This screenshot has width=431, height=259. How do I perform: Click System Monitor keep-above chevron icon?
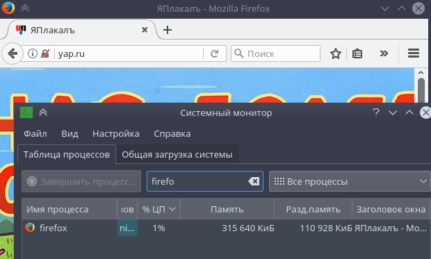point(43,112)
